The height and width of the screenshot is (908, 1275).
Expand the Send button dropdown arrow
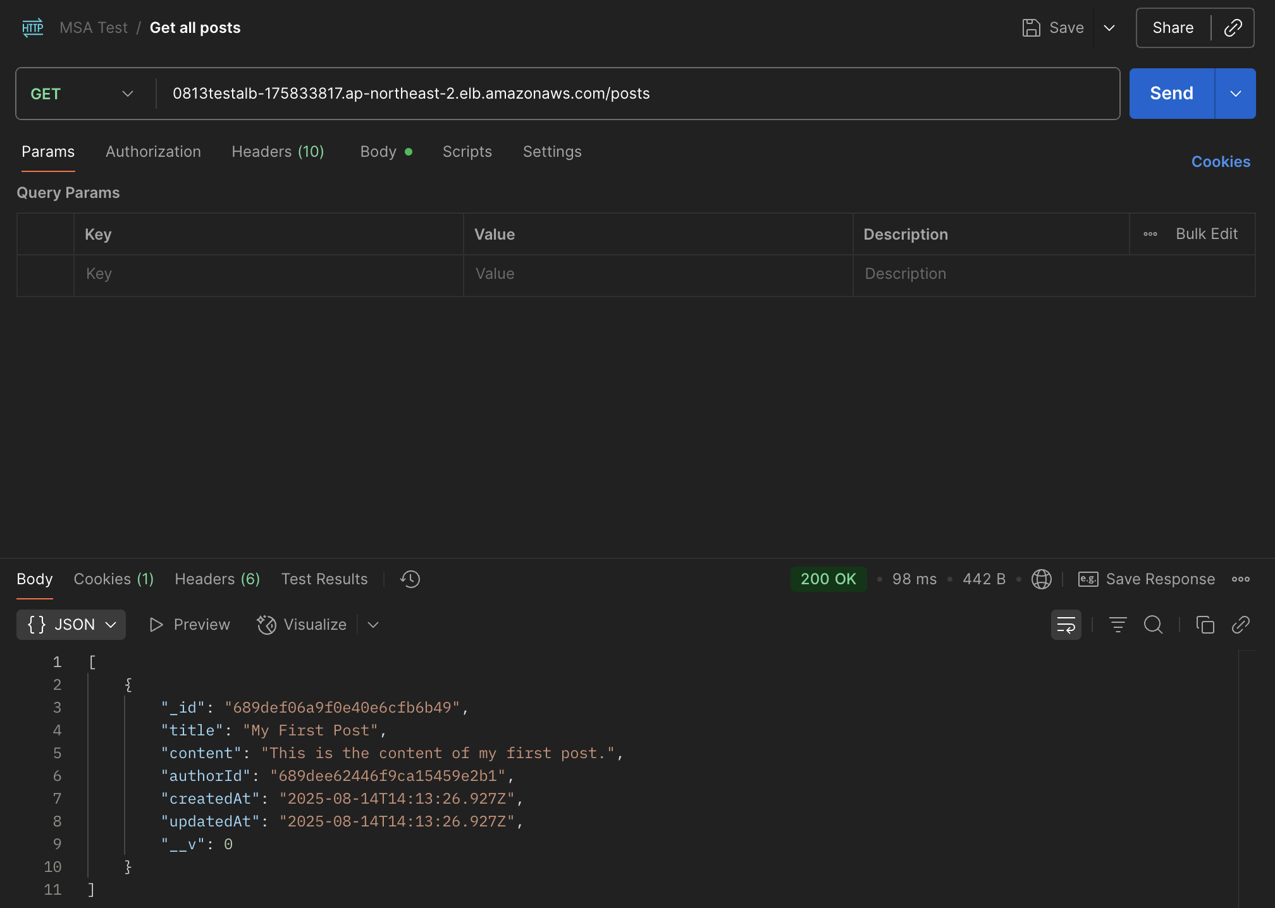(1235, 94)
